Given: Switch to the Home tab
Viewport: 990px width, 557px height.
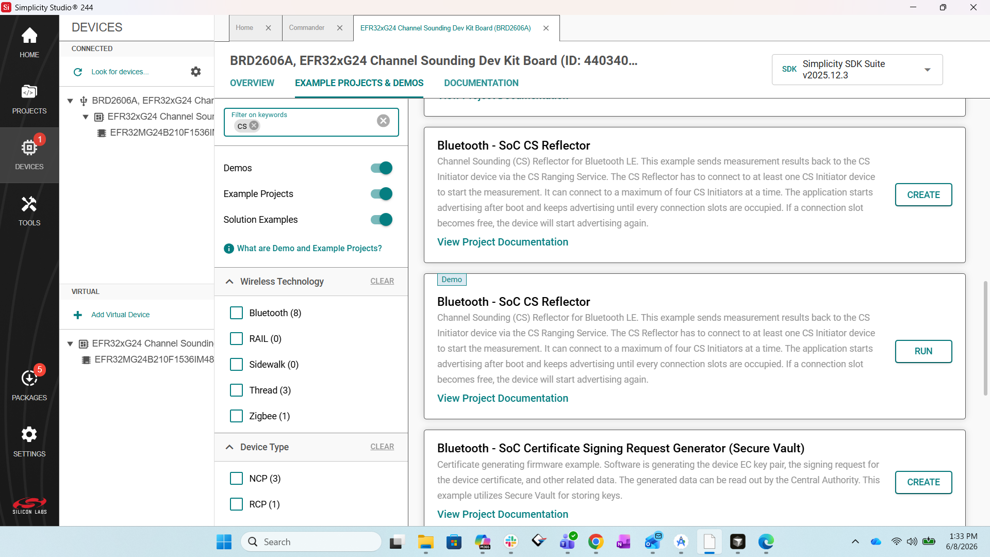Looking at the screenshot, I should pyautogui.click(x=244, y=28).
